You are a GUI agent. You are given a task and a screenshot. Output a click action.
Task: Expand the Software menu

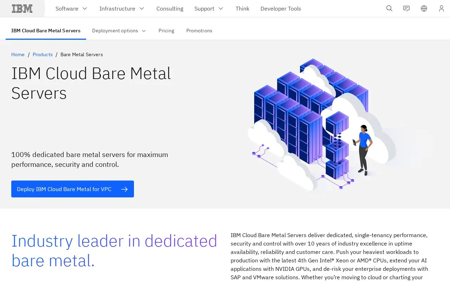pos(71,8)
